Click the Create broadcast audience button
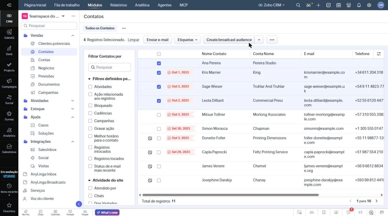The image size is (388, 216). [229, 40]
